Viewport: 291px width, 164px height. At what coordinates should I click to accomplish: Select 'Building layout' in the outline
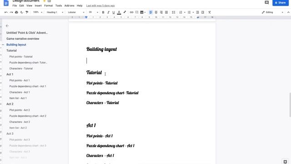[16, 45]
